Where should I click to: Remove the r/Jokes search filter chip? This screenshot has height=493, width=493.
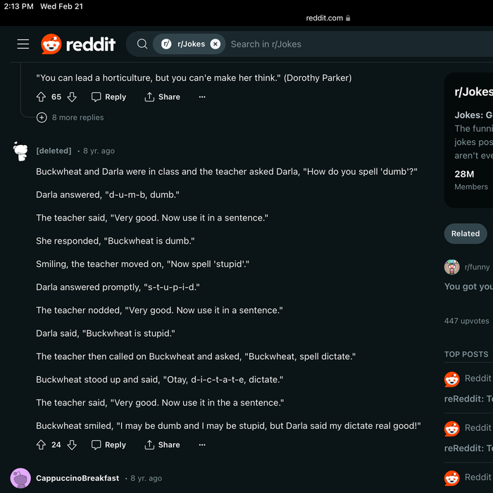point(216,44)
